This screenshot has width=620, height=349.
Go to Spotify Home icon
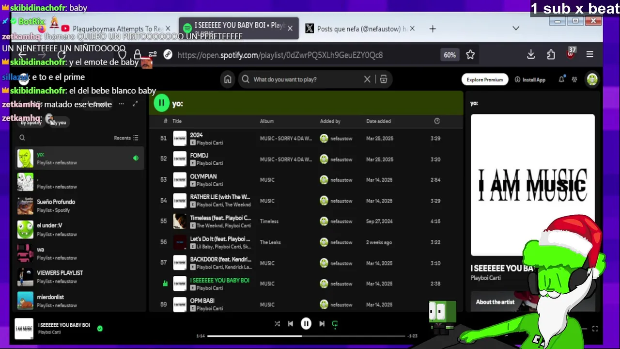point(228,79)
